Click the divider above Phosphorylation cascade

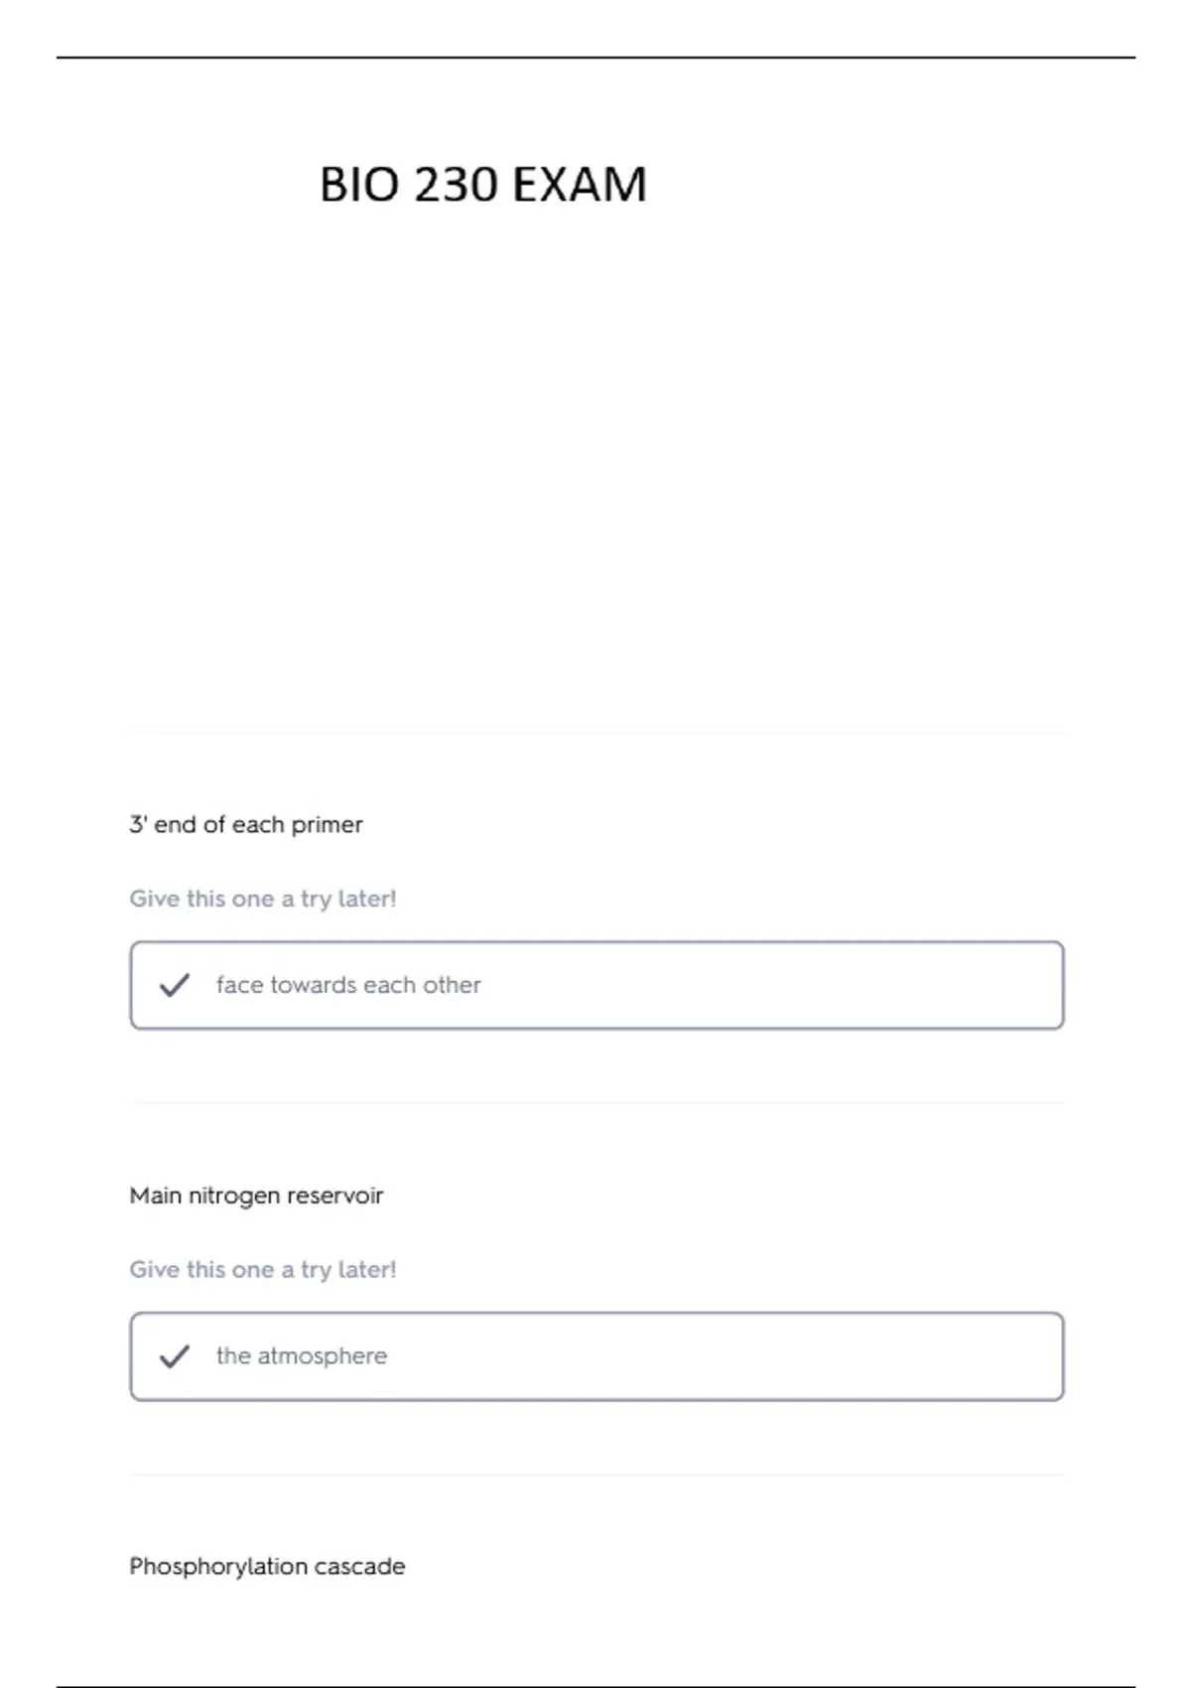tap(596, 1475)
